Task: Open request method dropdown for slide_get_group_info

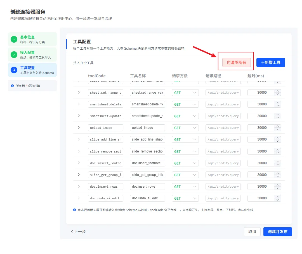Action: 185,175
